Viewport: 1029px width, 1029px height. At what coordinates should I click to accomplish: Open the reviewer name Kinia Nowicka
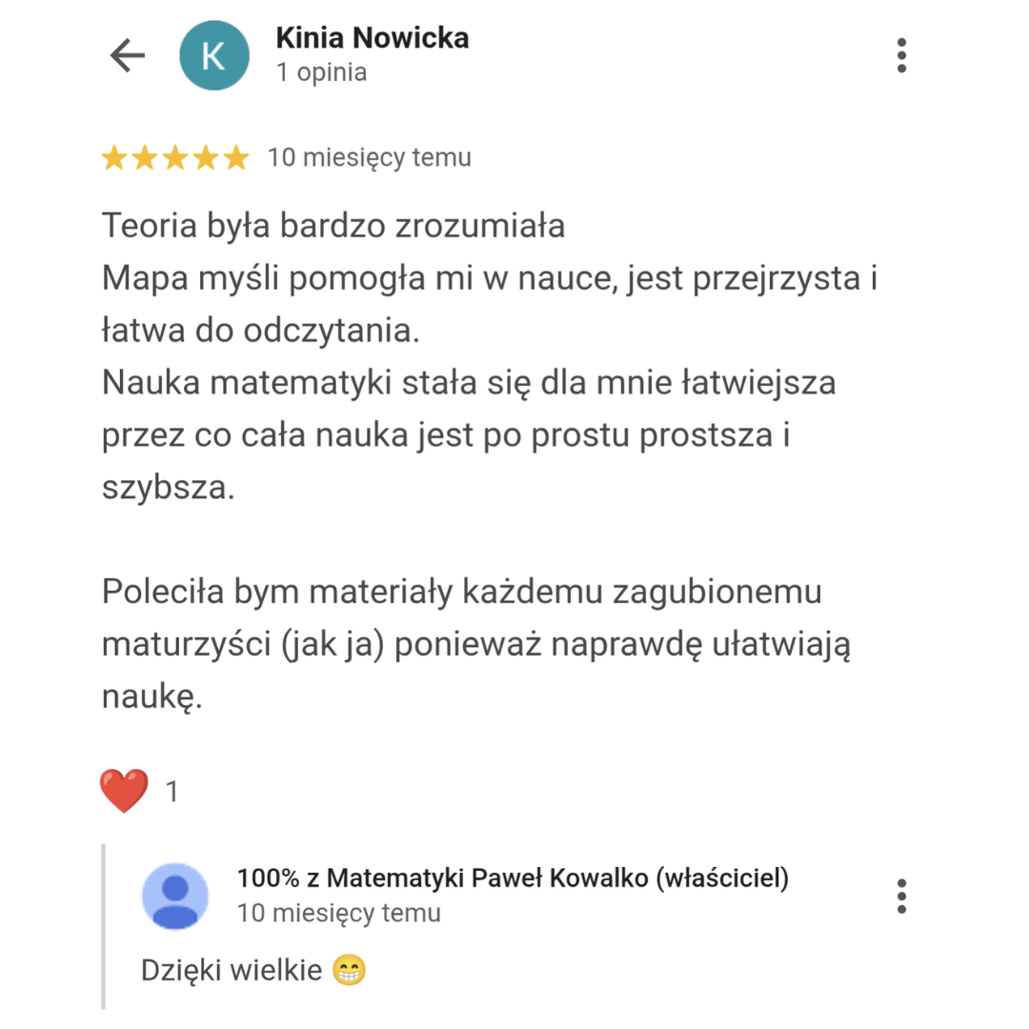click(x=372, y=39)
